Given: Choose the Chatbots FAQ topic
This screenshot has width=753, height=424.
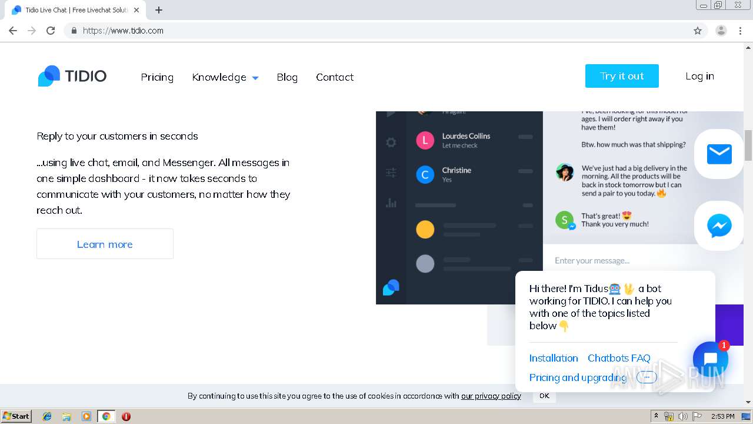Looking at the screenshot, I should coord(619,358).
